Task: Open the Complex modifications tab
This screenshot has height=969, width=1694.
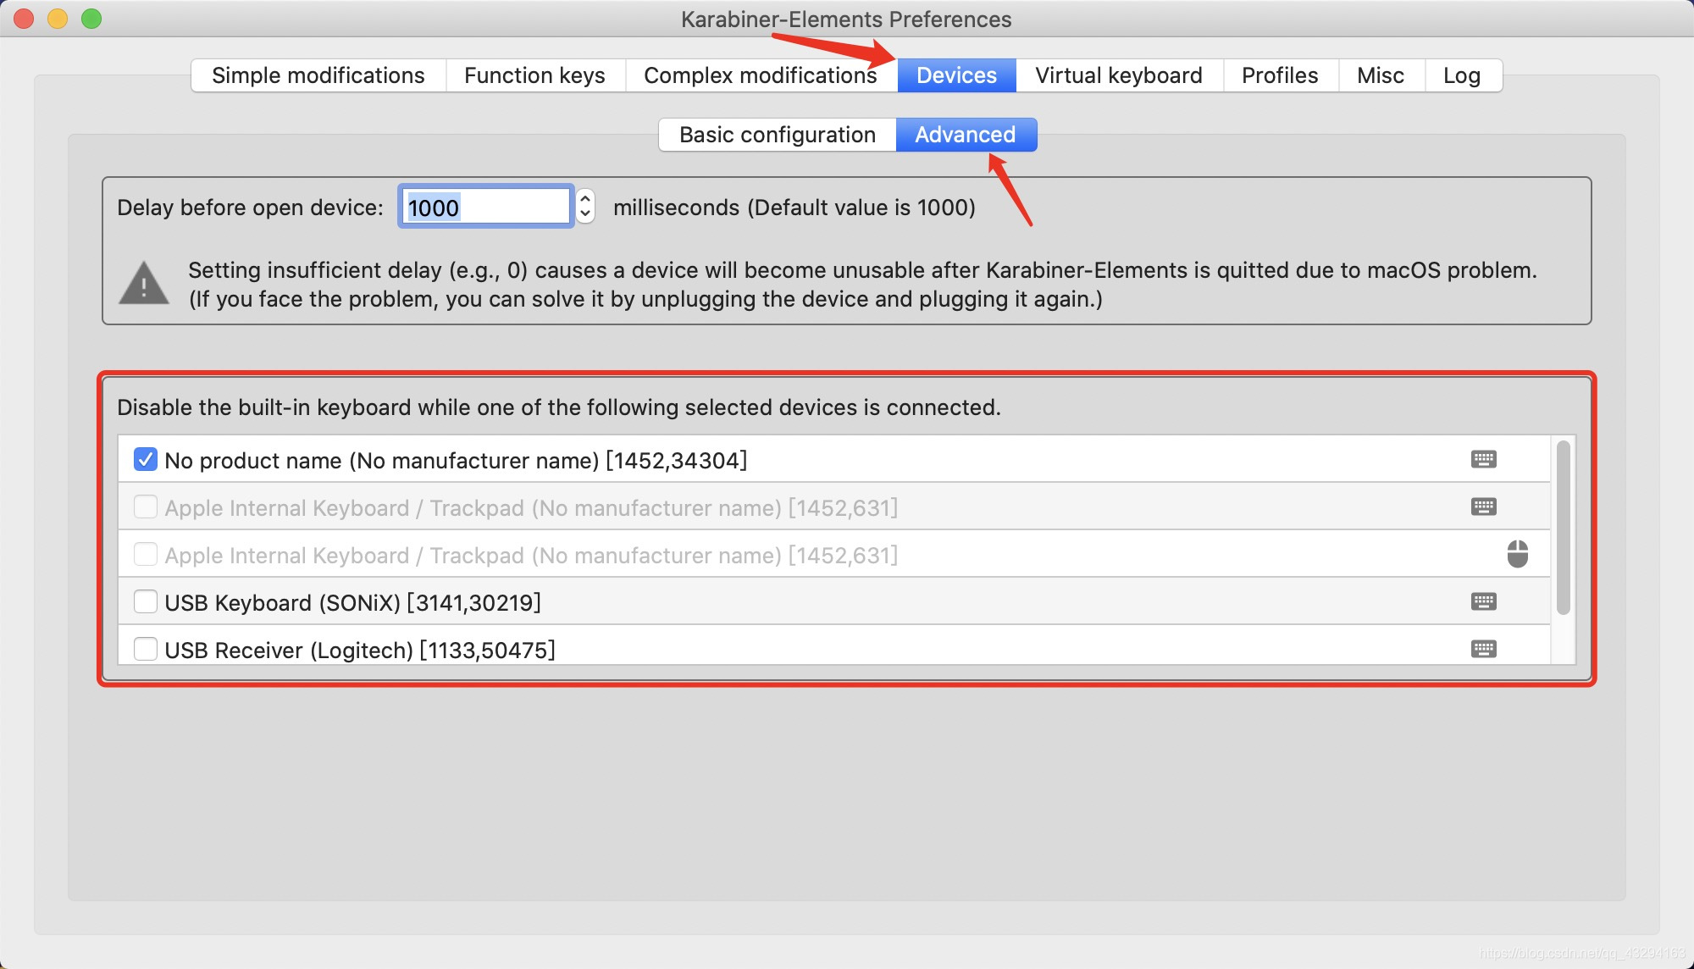Action: pyautogui.click(x=760, y=75)
